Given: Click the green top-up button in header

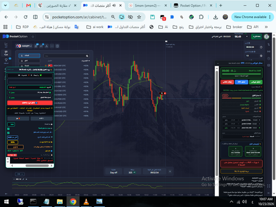Looking at the screenshot, I should pyautogui.click(x=257, y=36).
